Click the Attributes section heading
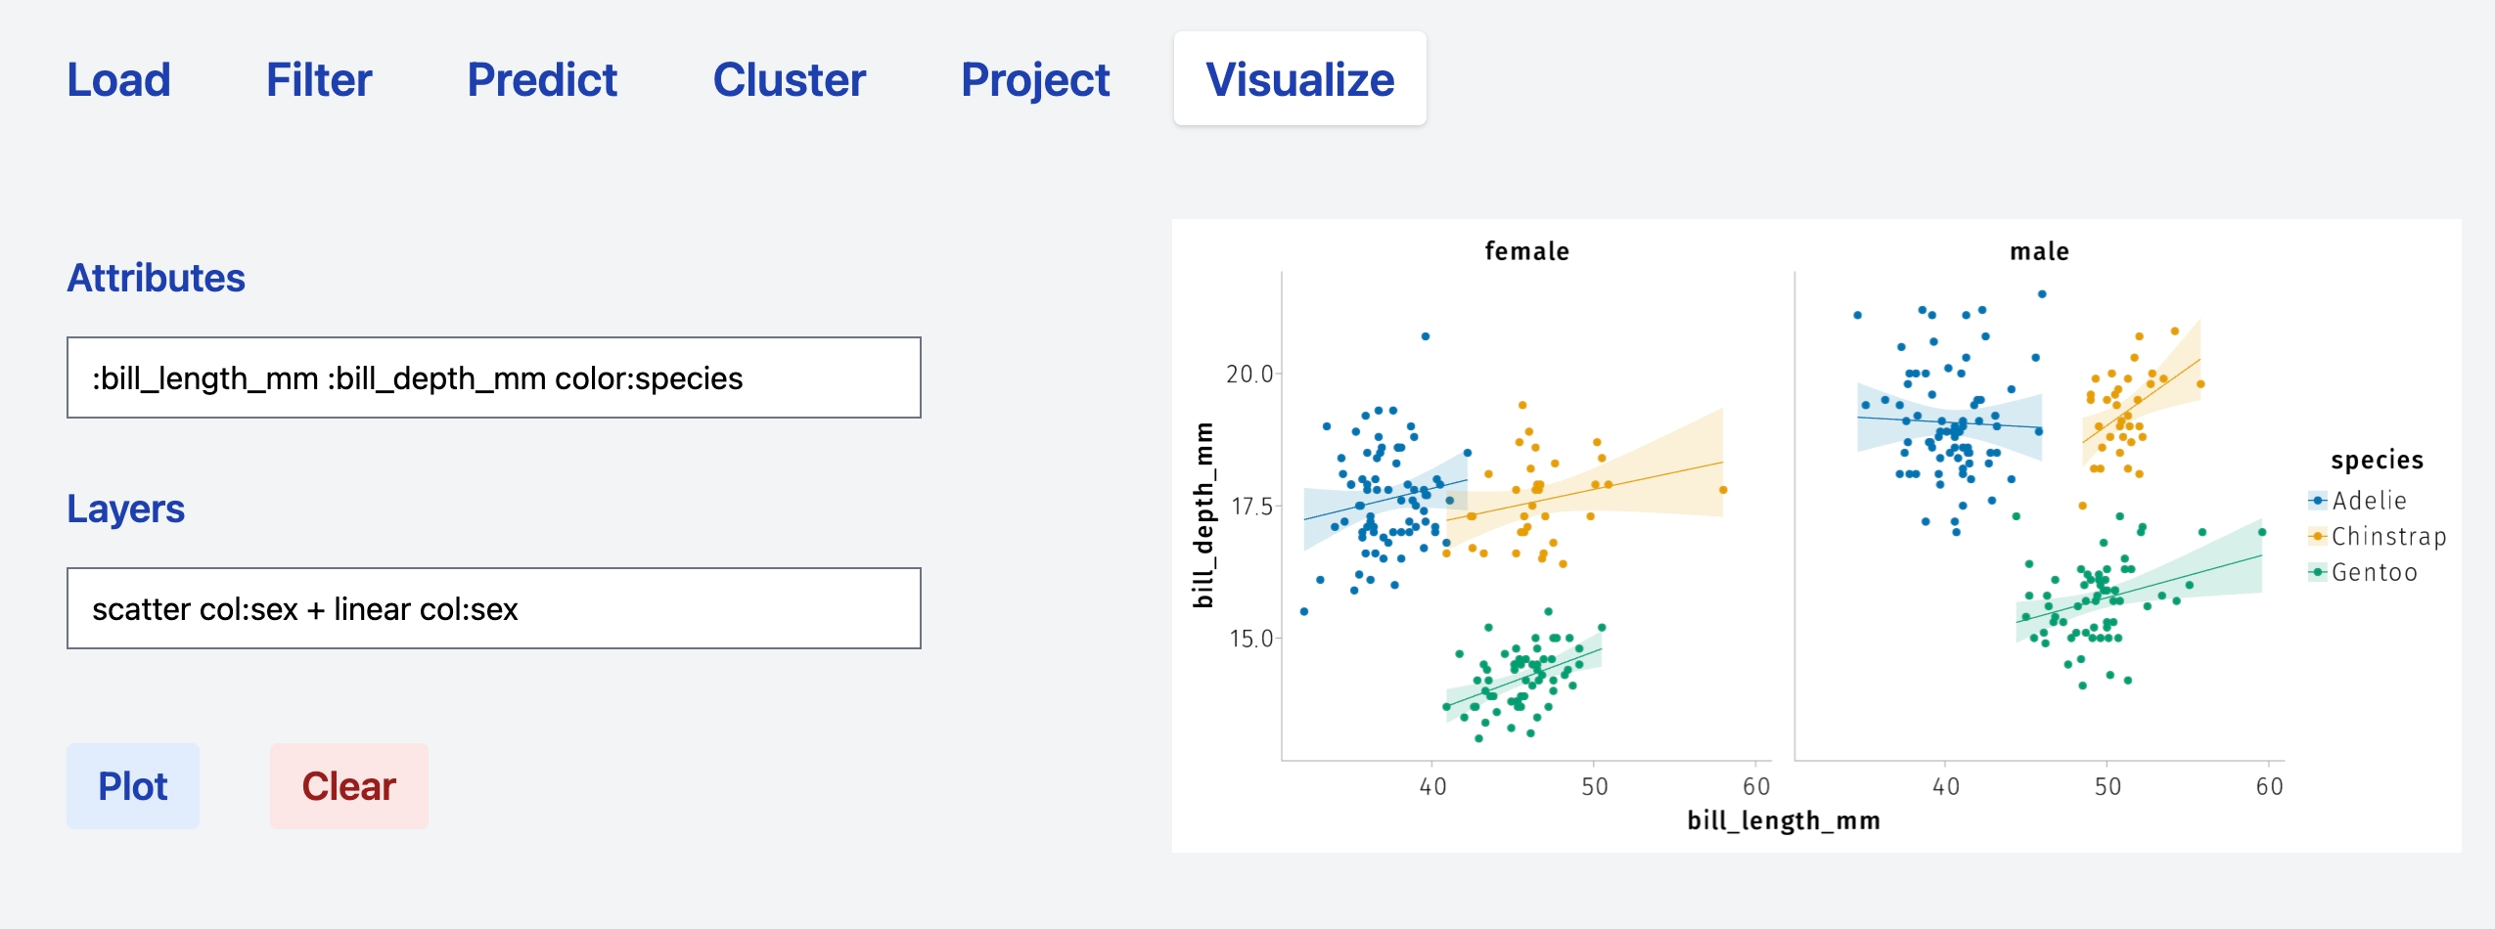This screenshot has width=2495, height=929. (156, 278)
